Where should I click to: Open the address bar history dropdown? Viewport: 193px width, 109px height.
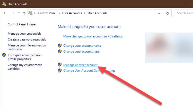click(x=159, y=13)
